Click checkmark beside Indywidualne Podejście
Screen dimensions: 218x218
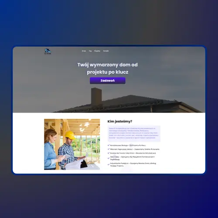(109, 164)
